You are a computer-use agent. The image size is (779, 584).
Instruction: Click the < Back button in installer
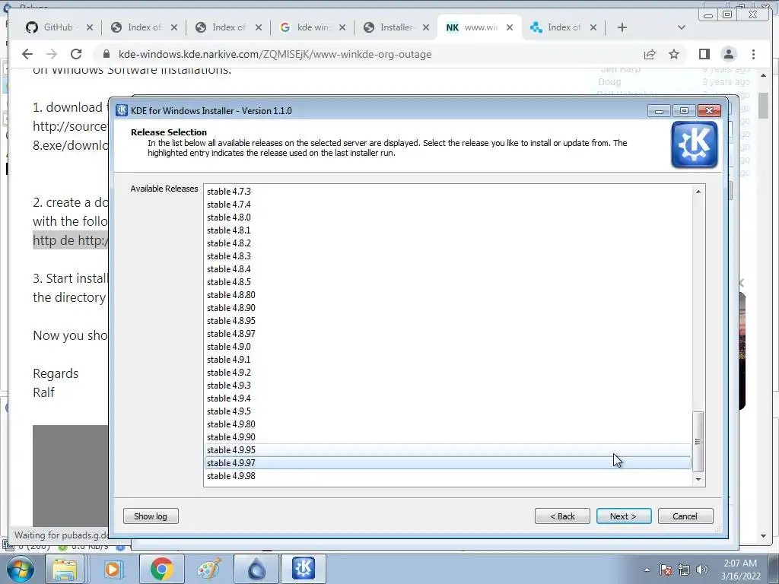point(562,516)
